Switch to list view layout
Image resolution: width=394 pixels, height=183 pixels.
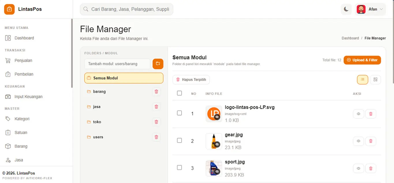click(363, 80)
